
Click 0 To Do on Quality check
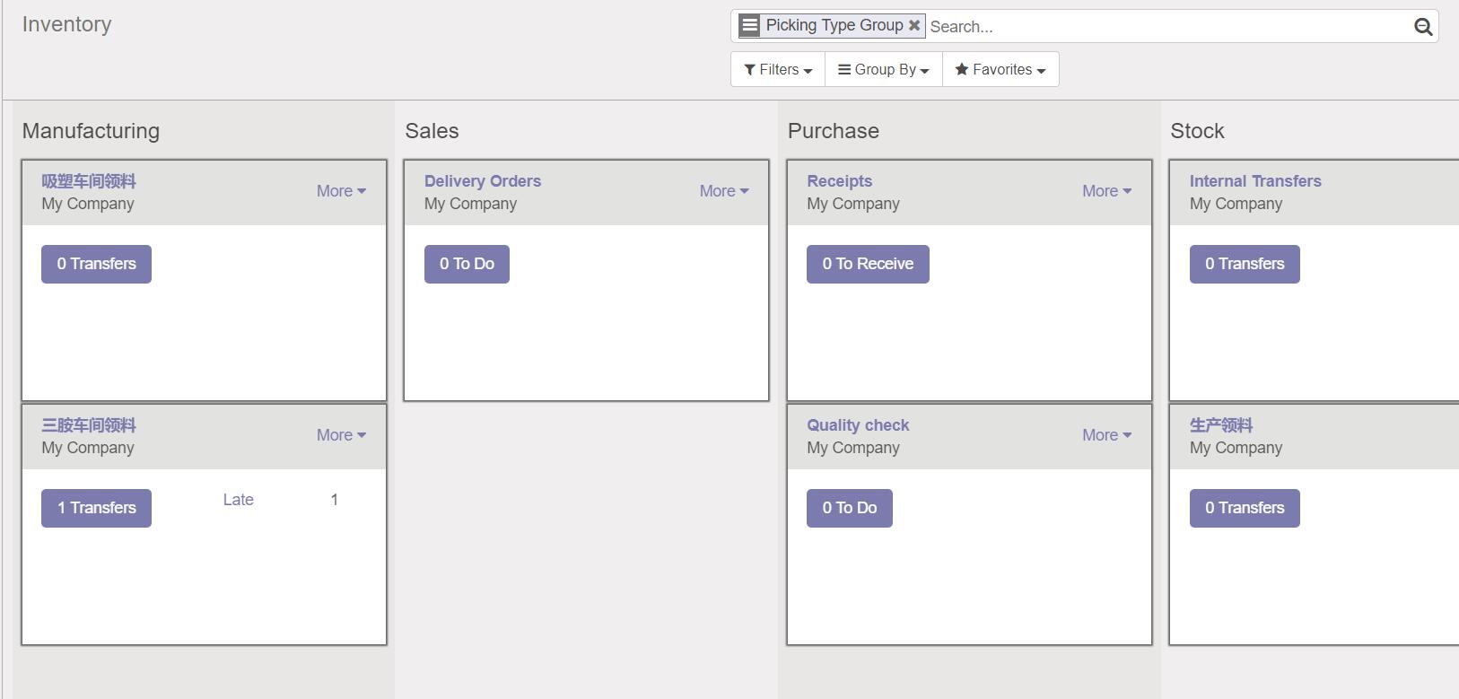(x=849, y=508)
